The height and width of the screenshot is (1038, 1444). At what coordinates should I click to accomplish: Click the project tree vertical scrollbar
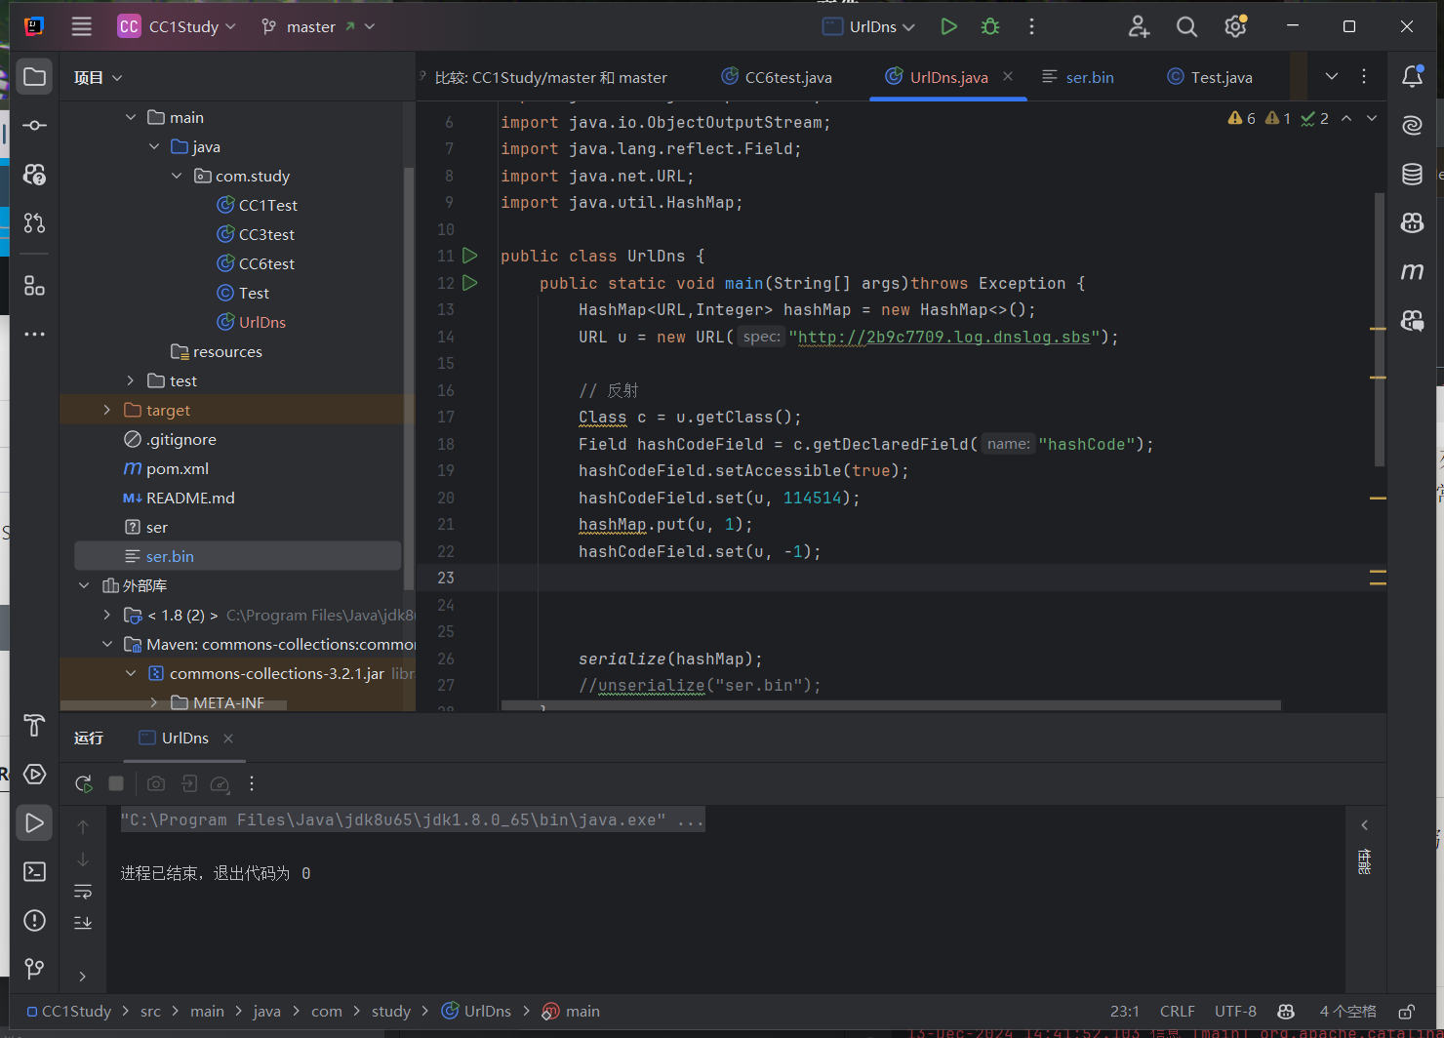[x=409, y=379]
